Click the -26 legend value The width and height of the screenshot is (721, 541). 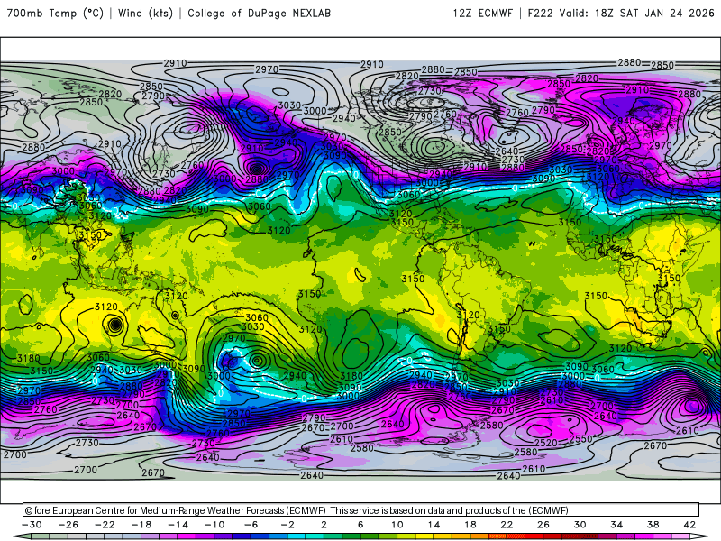[x=68, y=525]
